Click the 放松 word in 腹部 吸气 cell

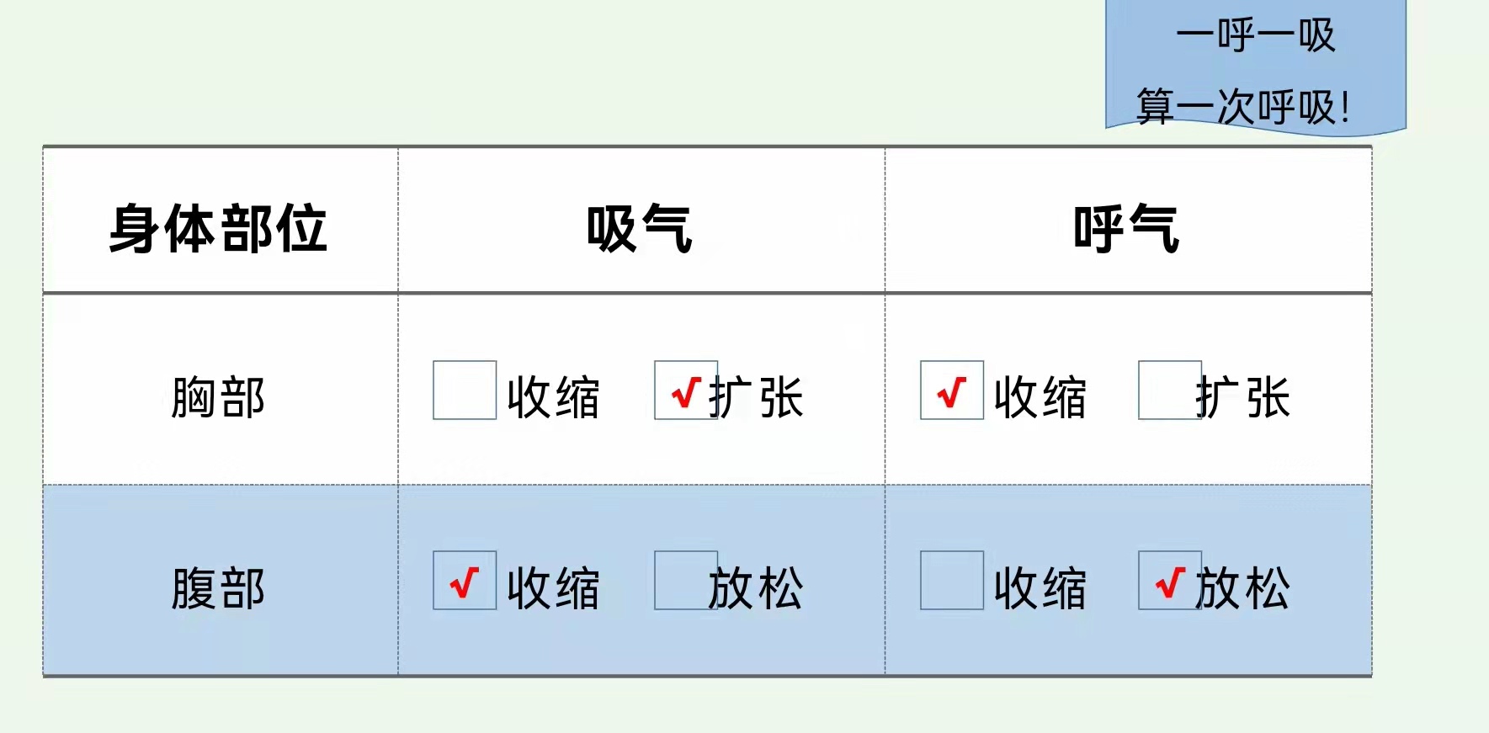point(756,588)
